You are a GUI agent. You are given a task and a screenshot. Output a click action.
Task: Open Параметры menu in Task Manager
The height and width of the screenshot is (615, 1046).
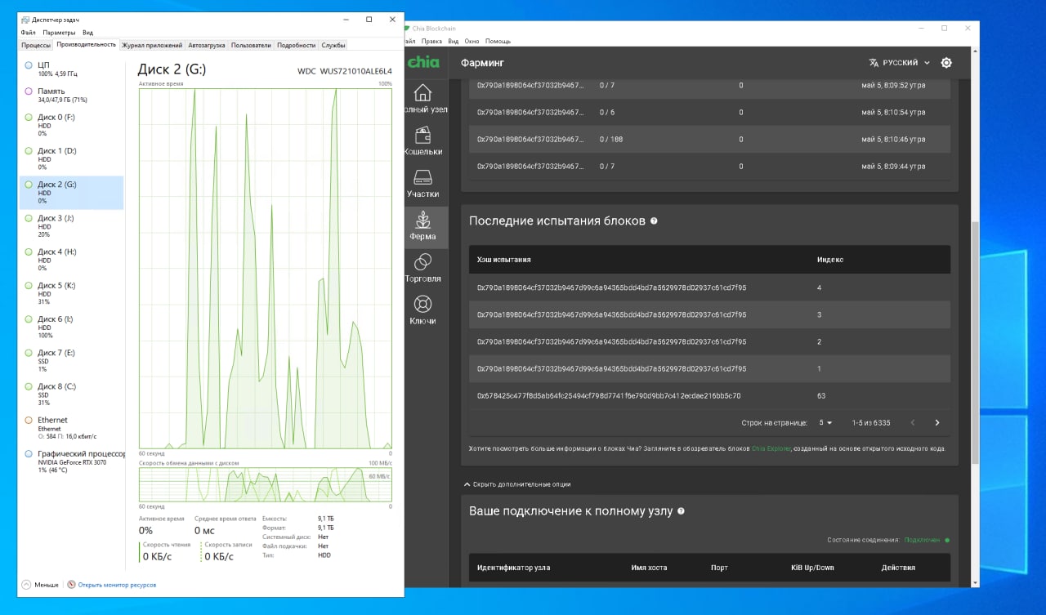59,33
